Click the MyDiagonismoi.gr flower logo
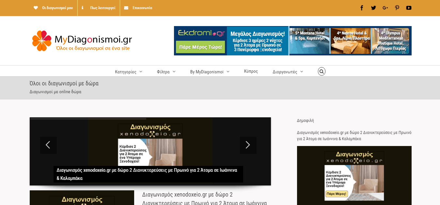Viewport: 440px width, 205px height. click(42, 41)
